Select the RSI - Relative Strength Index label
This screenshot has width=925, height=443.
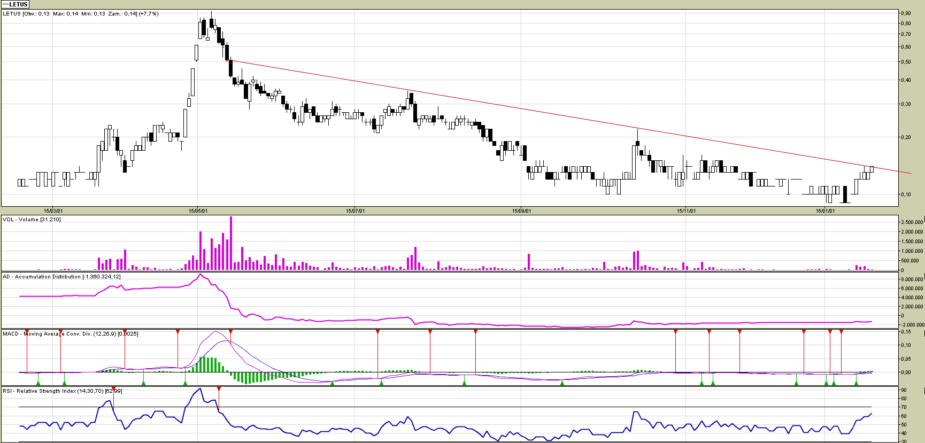click(x=62, y=391)
